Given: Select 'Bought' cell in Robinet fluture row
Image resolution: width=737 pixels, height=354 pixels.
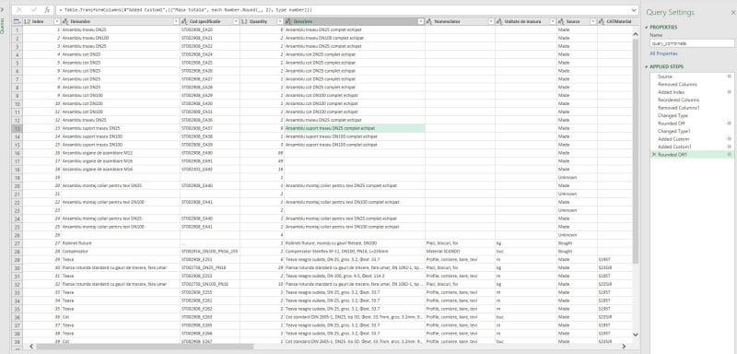Looking at the screenshot, I should 577,243.
